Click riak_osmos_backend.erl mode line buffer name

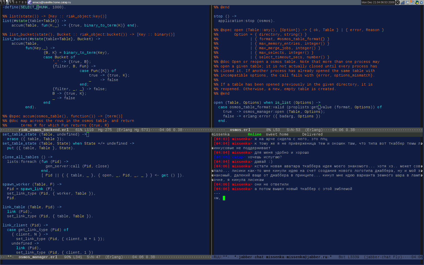click(44, 130)
